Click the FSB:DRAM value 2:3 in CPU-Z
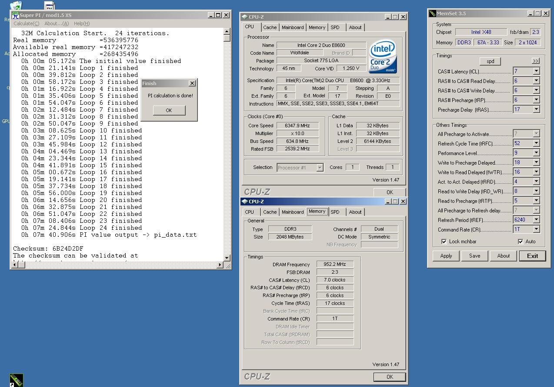The height and width of the screenshot is (387, 554). point(335,272)
